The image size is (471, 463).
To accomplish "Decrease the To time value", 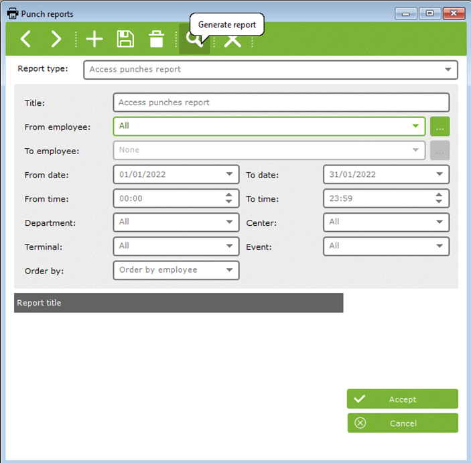I will pos(439,202).
